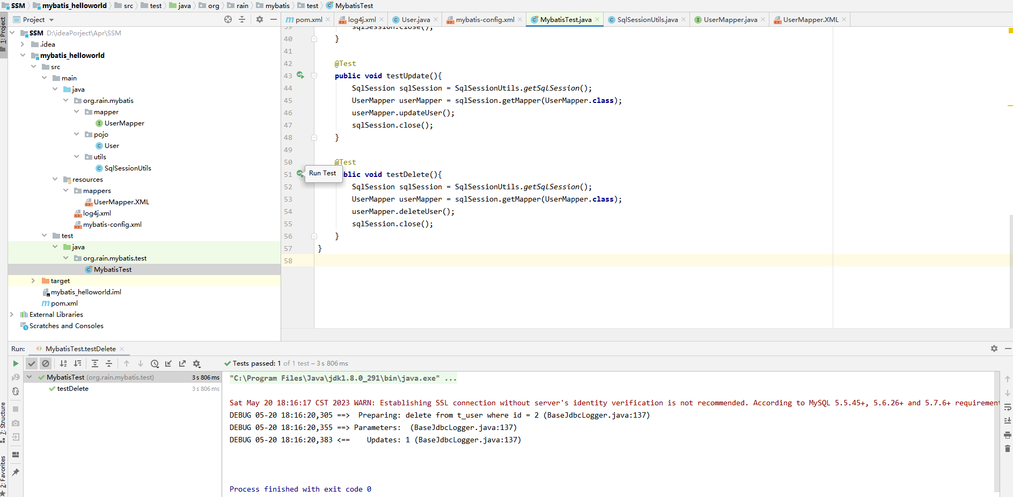Collapse the SSM project root
1013x497 pixels.
point(12,33)
